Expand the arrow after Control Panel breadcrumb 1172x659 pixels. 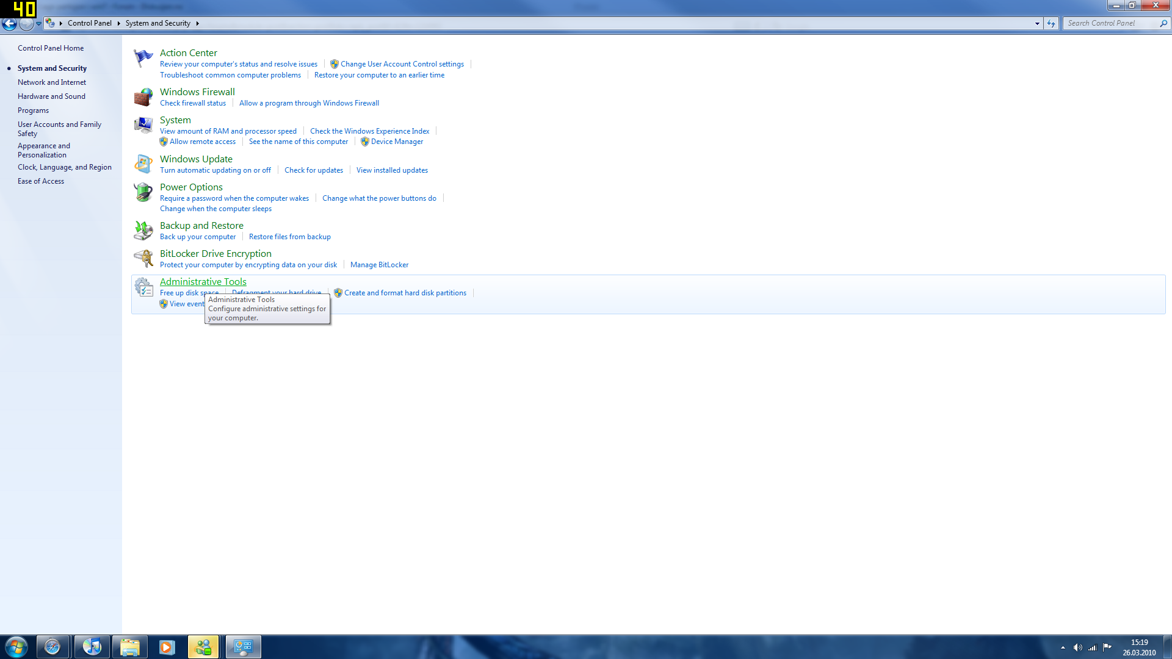pyautogui.click(x=118, y=23)
